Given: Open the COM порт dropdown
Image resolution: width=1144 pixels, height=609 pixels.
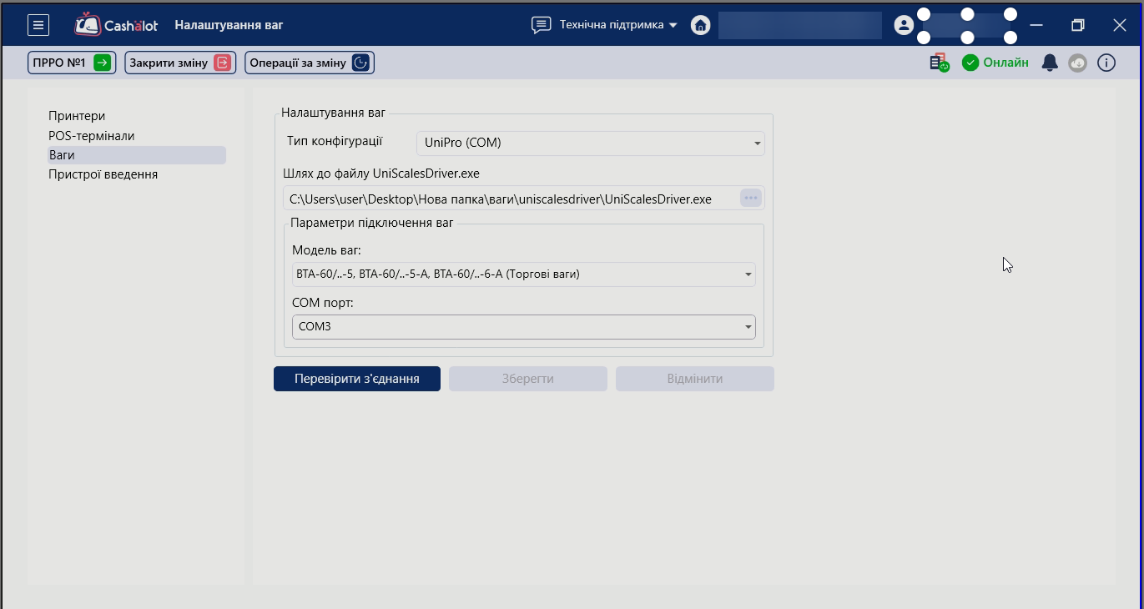Looking at the screenshot, I should [523, 327].
